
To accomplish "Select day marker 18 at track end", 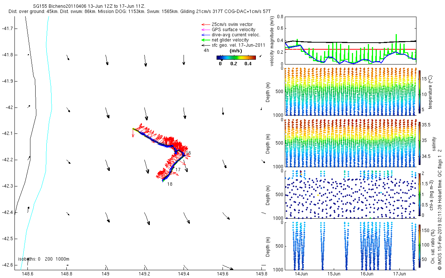I will [169, 184].
